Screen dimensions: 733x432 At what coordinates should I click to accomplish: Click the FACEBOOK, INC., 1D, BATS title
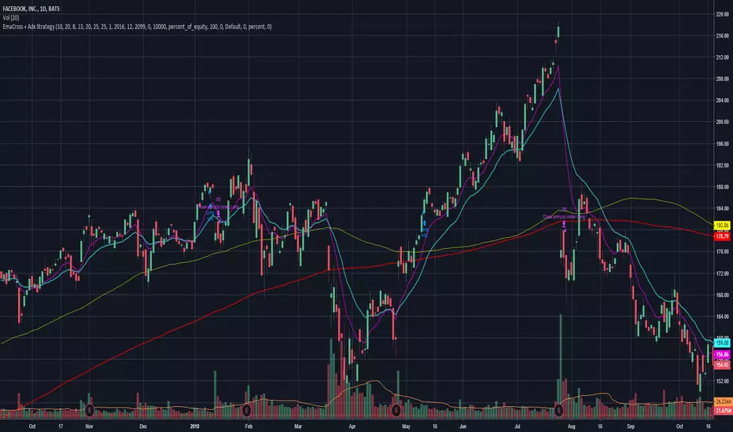point(31,9)
